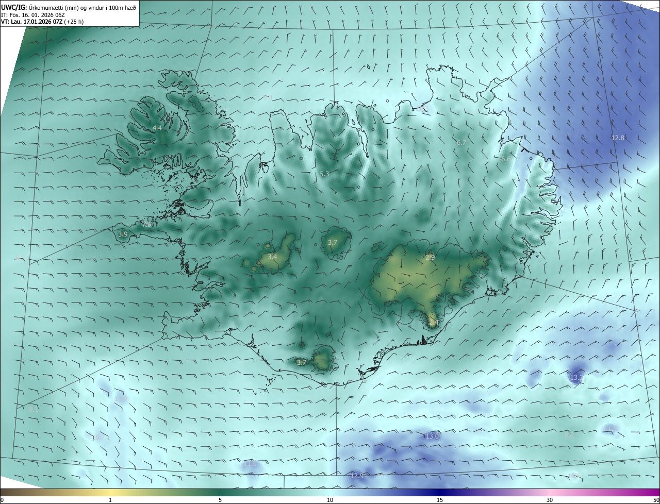This screenshot has width=660, height=504.
Task: Click the 1 tick on the colour scale
Action: [110, 500]
